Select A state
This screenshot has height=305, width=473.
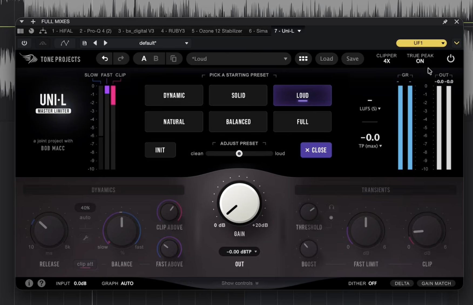(144, 58)
